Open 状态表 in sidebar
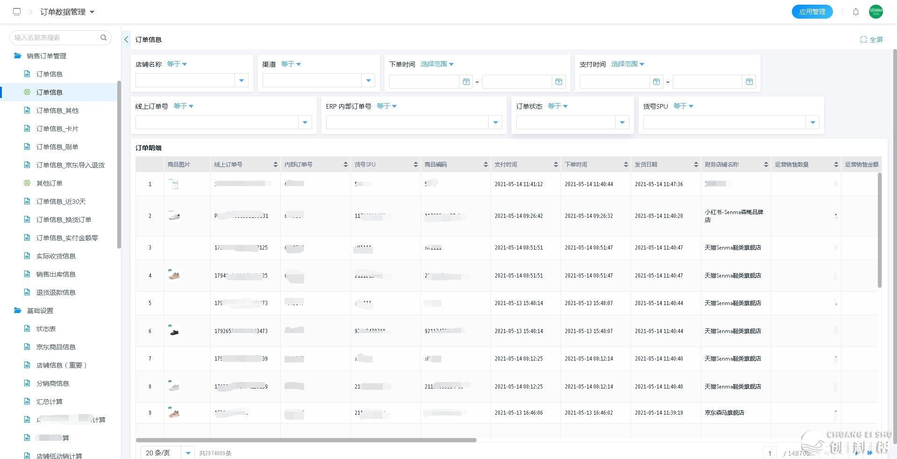 [46, 329]
